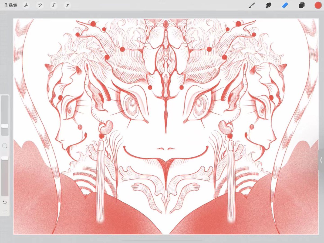Select the Paint brush tool
The width and height of the screenshot is (324, 243).
252,5
